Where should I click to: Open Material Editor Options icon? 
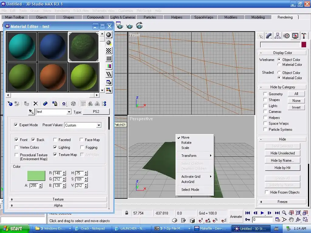(x=109, y=82)
